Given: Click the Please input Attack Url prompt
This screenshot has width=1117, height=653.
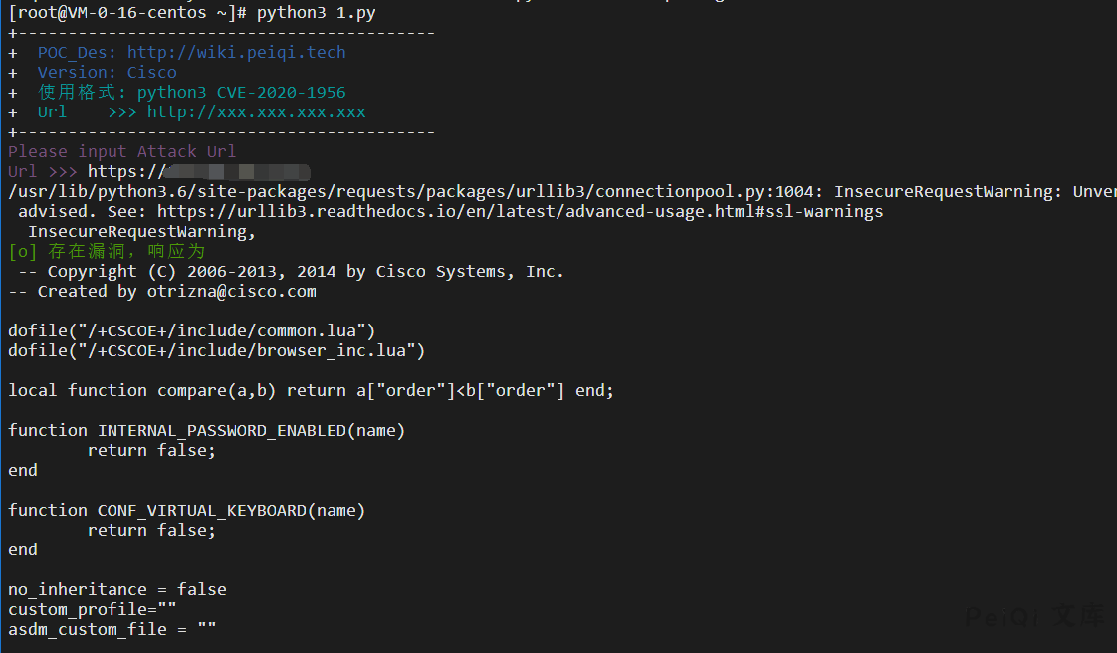Looking at the screenshot, I should coord(121,152).
